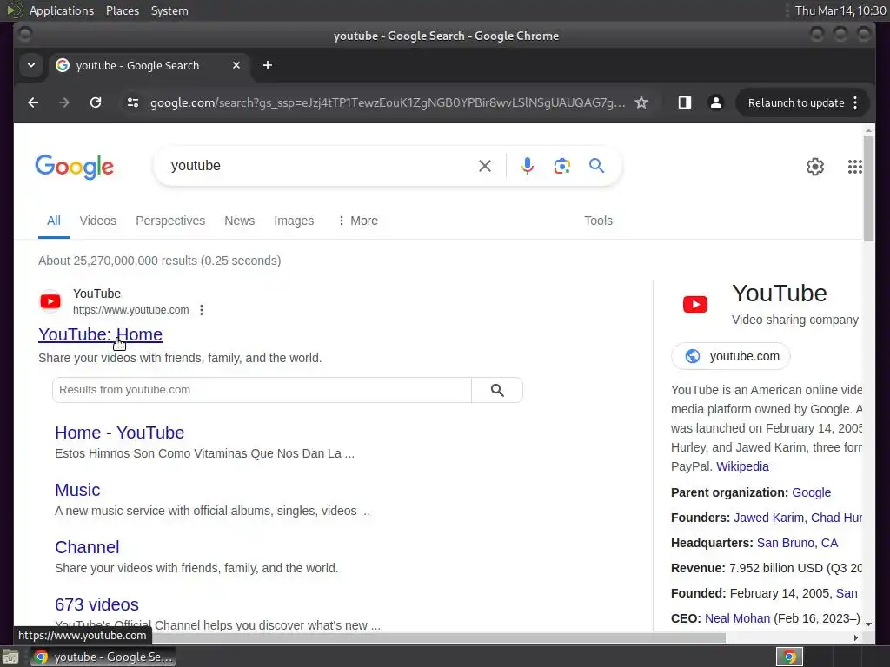Click the Google logo
Viewport: 890px width, 667px height.
(75, 167)
